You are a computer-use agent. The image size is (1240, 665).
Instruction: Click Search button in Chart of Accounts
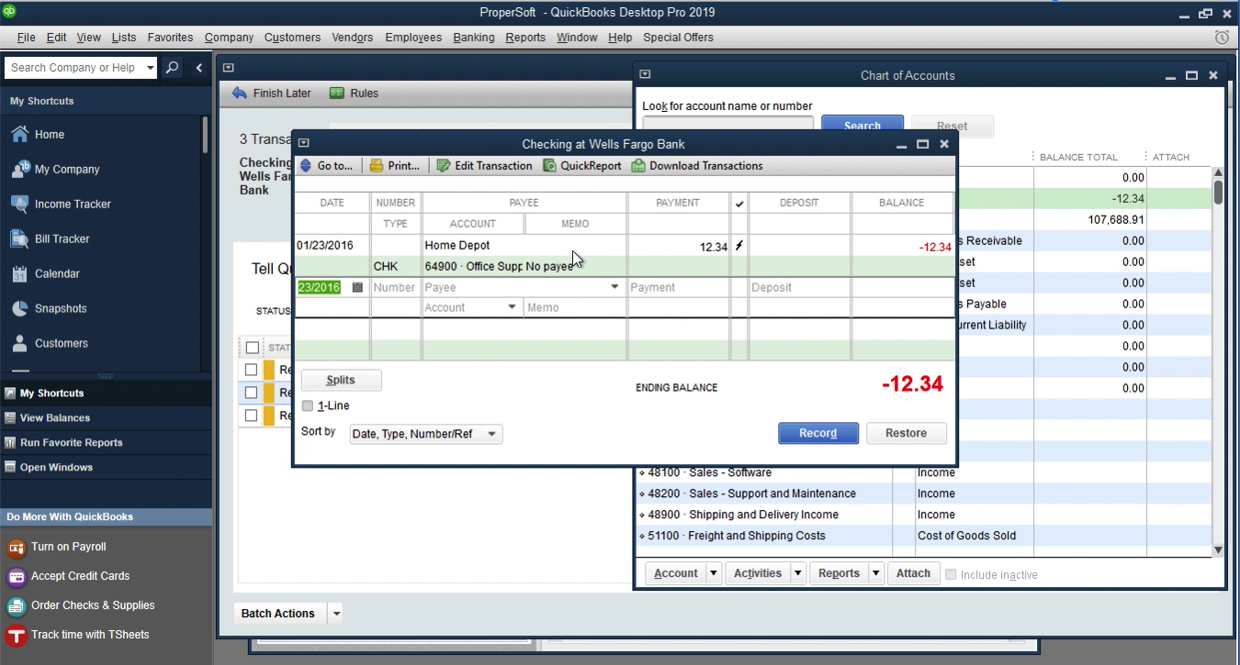click(x=862, y=126)
